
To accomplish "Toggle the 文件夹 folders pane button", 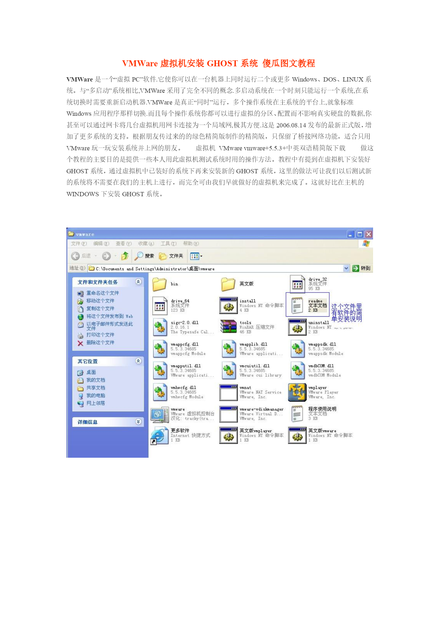I will click(x=171, y=256).
